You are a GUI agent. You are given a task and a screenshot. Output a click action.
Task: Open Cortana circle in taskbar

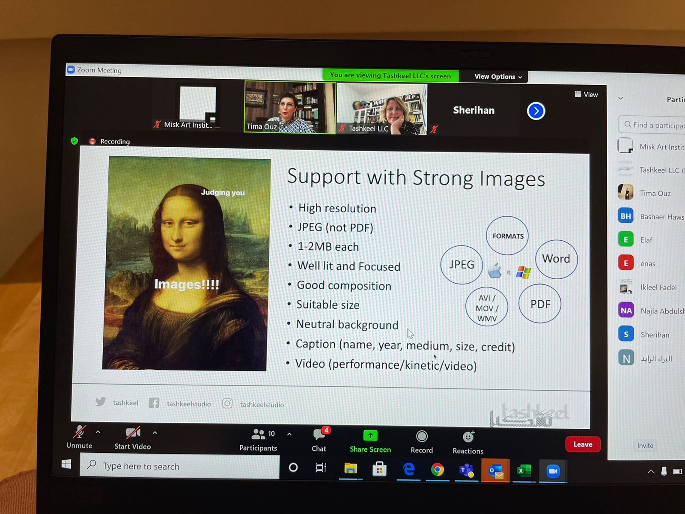293,467
